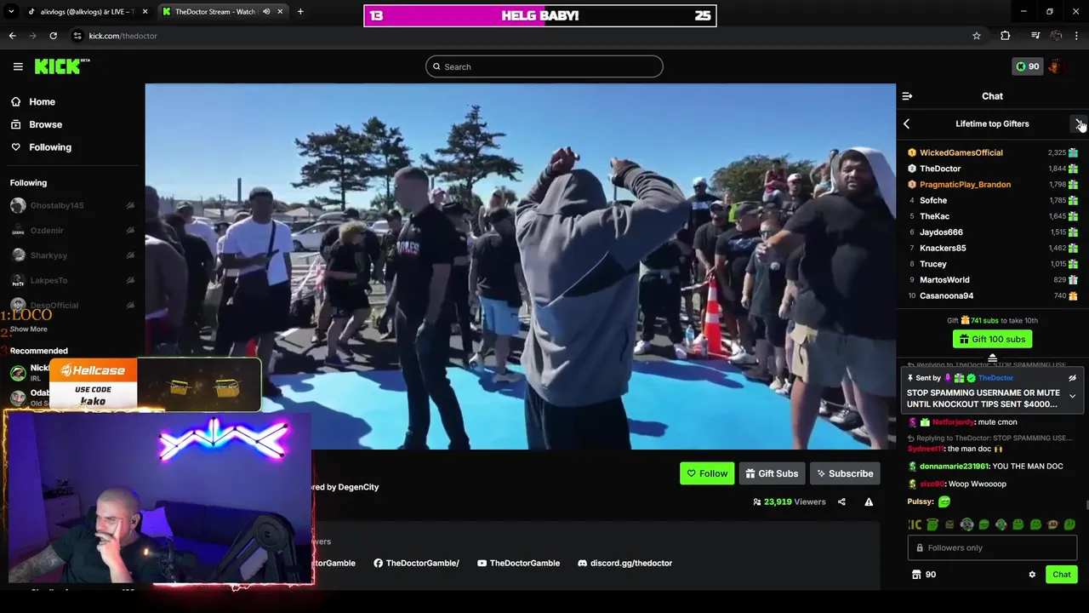Open the Facebook TheDoctorGamble/ link
Screen dimensions: 1089x613
pyautogui.click(x=416, y=563)
